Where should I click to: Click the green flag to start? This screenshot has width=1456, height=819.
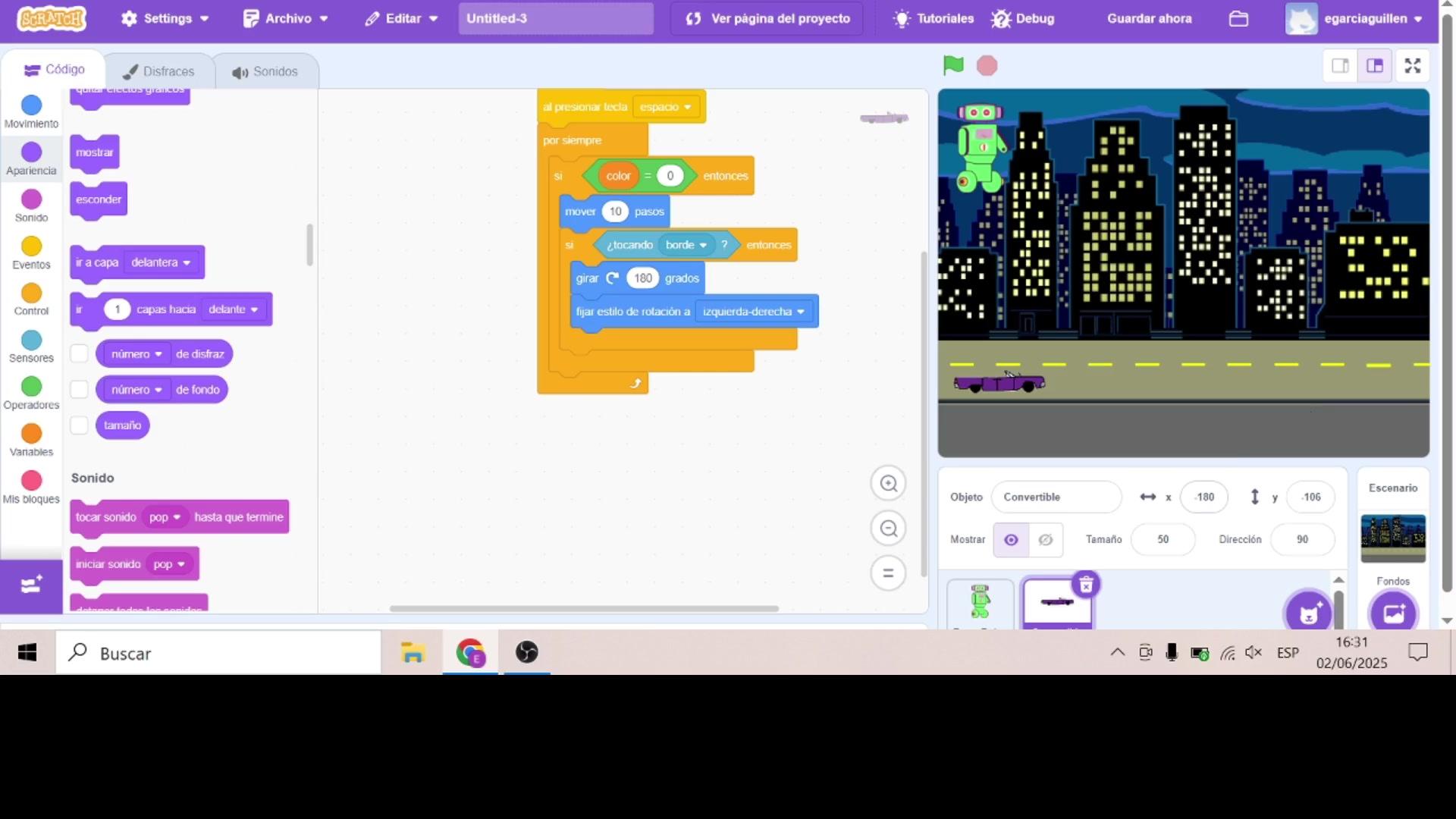[953, 66]
